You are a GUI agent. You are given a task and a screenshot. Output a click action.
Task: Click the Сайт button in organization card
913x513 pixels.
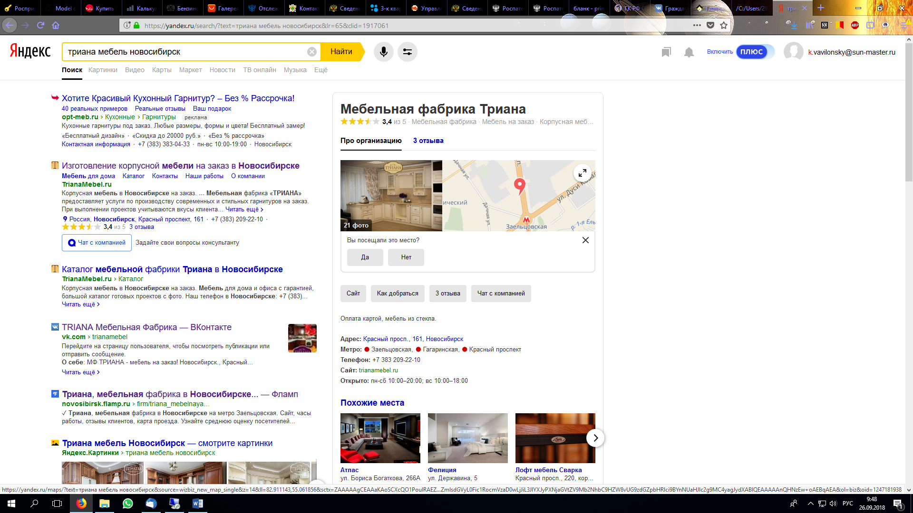[353, 294]
